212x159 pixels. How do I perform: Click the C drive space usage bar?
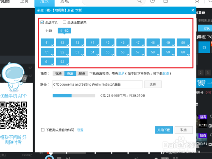pyautogui.click(x=74, y=95)
